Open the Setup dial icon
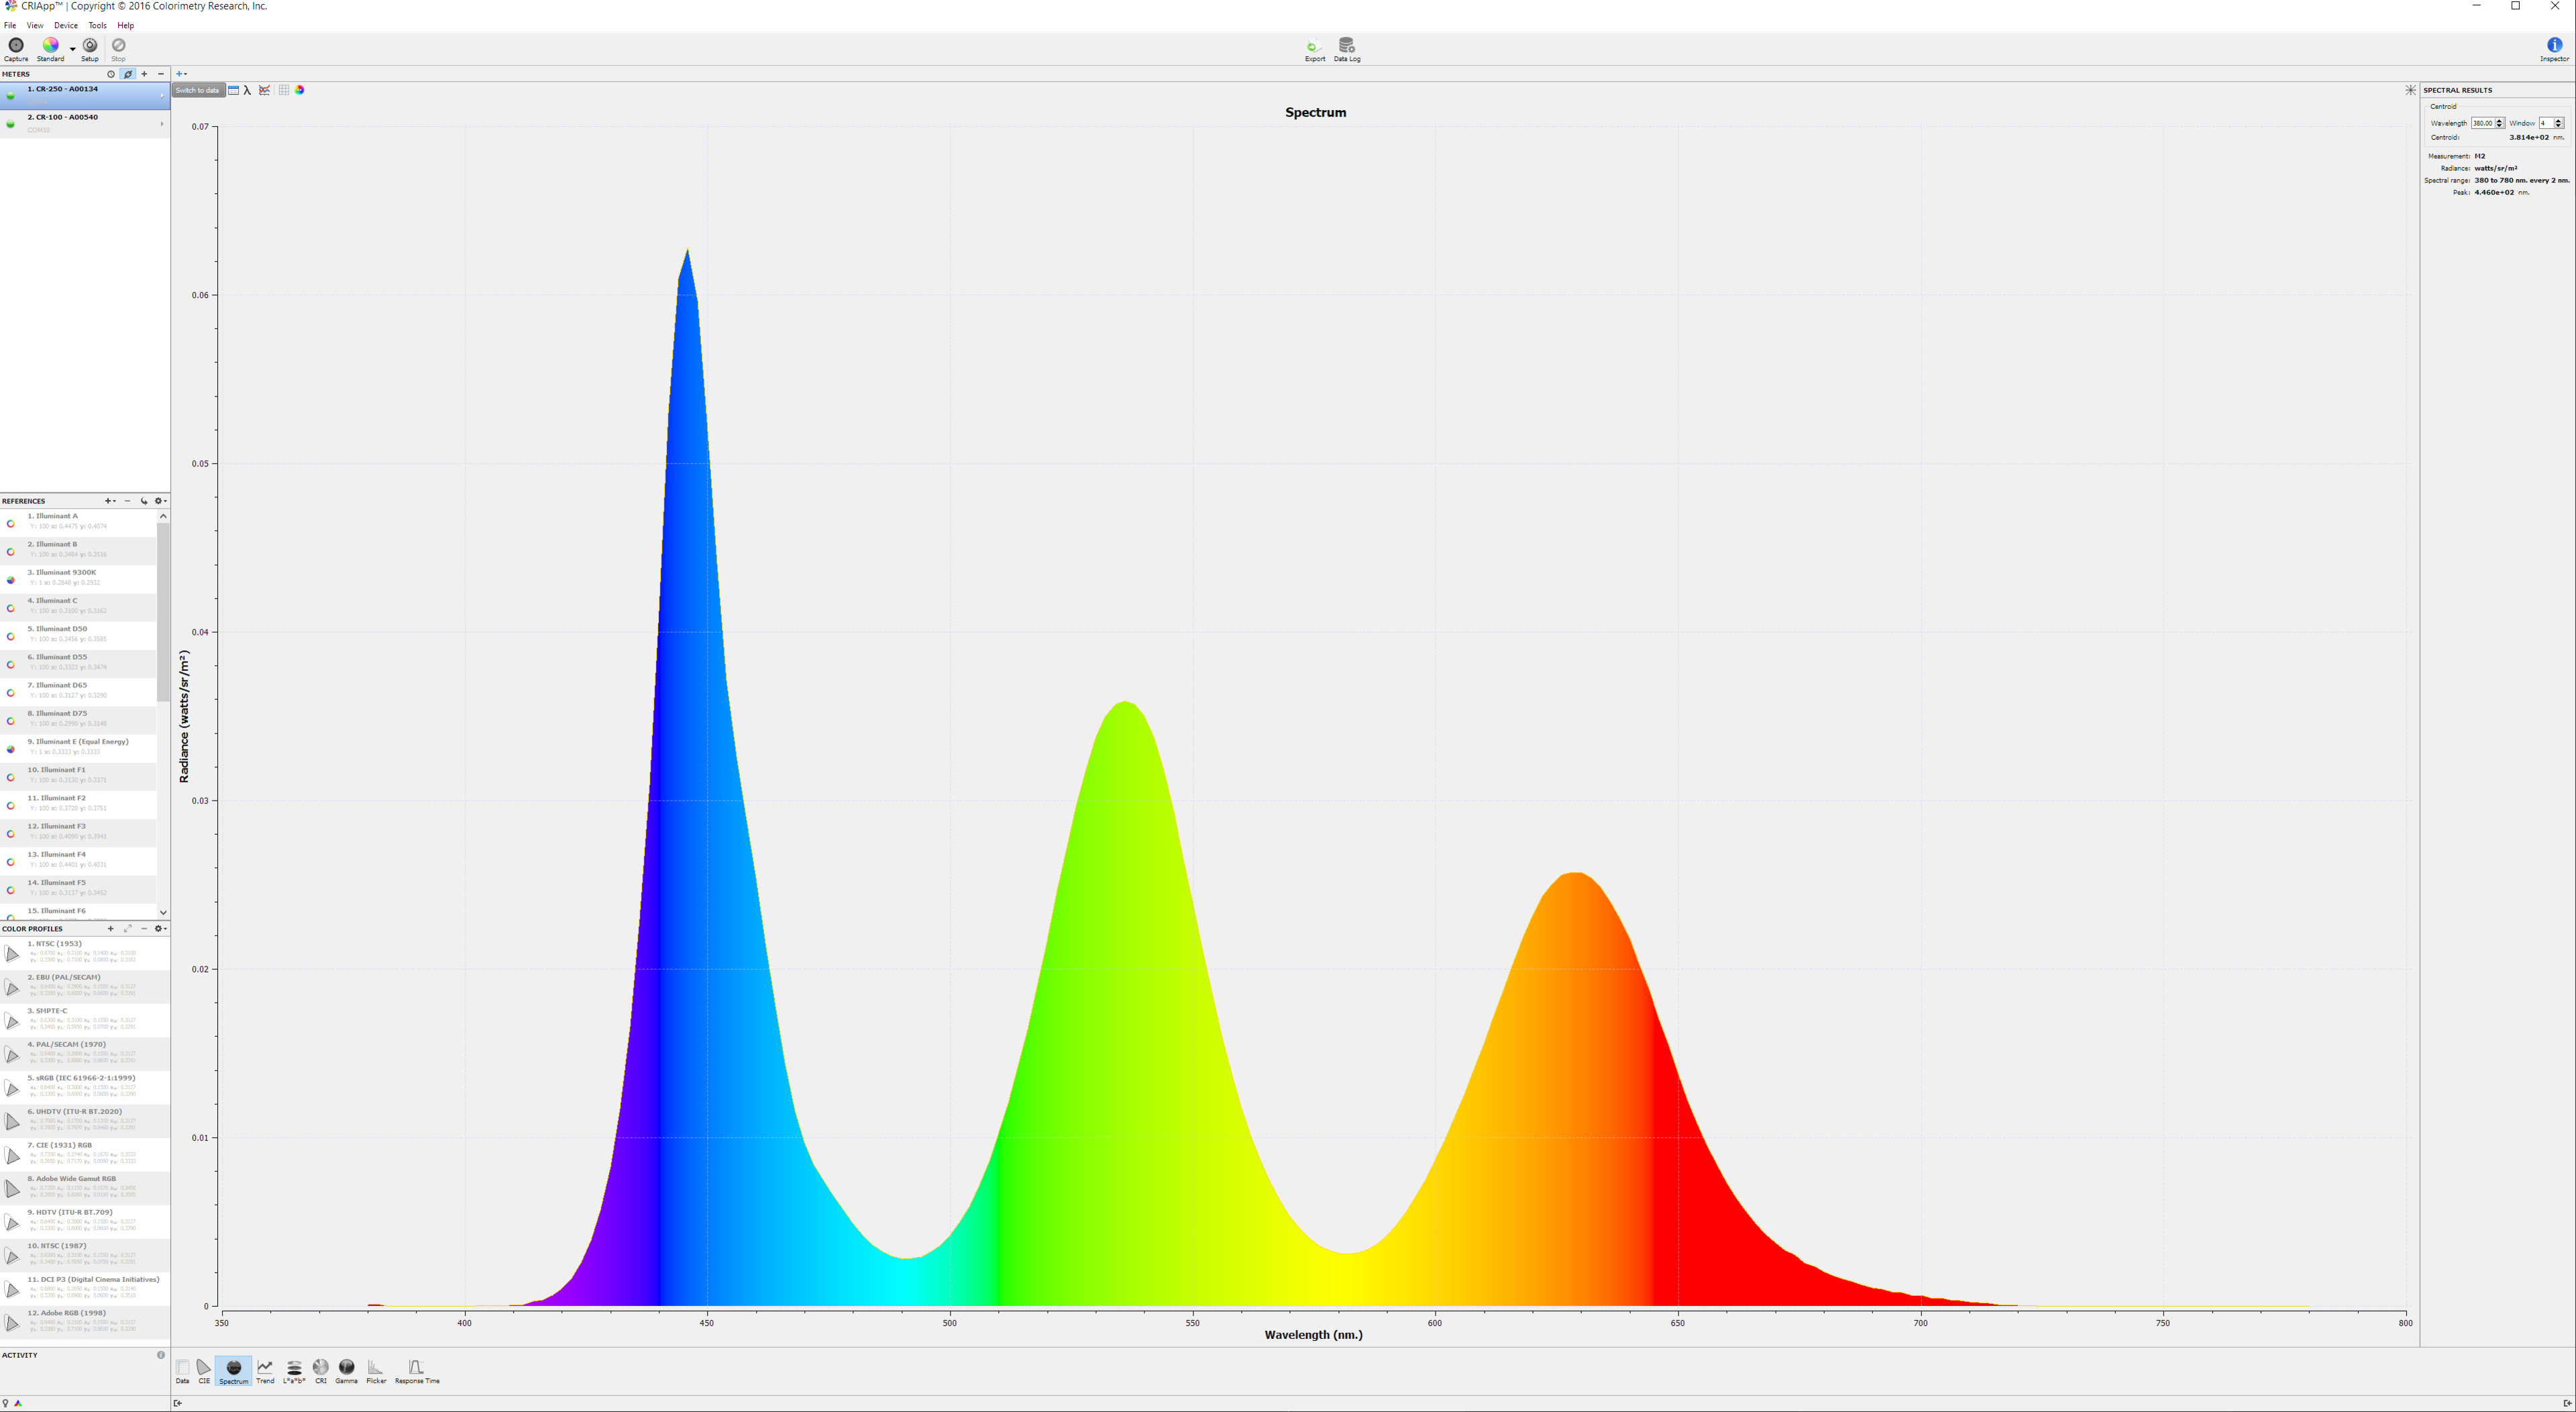 pos(90,46)
